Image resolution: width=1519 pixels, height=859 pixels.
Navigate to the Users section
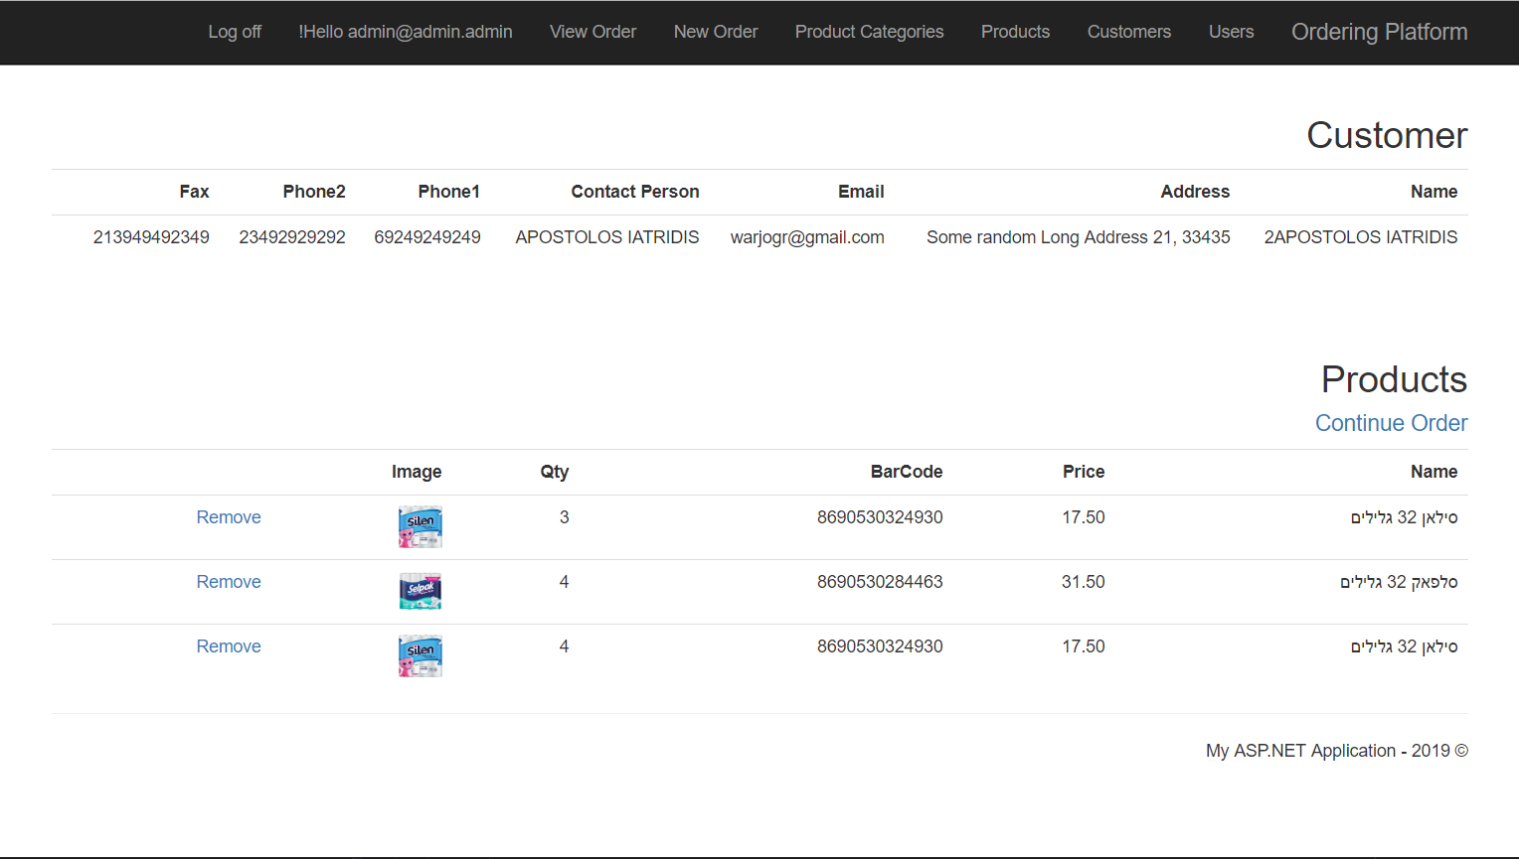pos(1231,32)
